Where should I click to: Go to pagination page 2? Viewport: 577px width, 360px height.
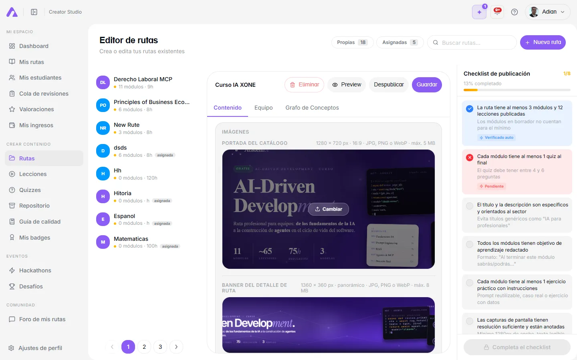pos(144,347)
